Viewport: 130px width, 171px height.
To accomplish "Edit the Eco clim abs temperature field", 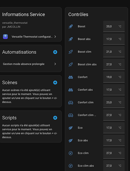I will tap(114, 166).
